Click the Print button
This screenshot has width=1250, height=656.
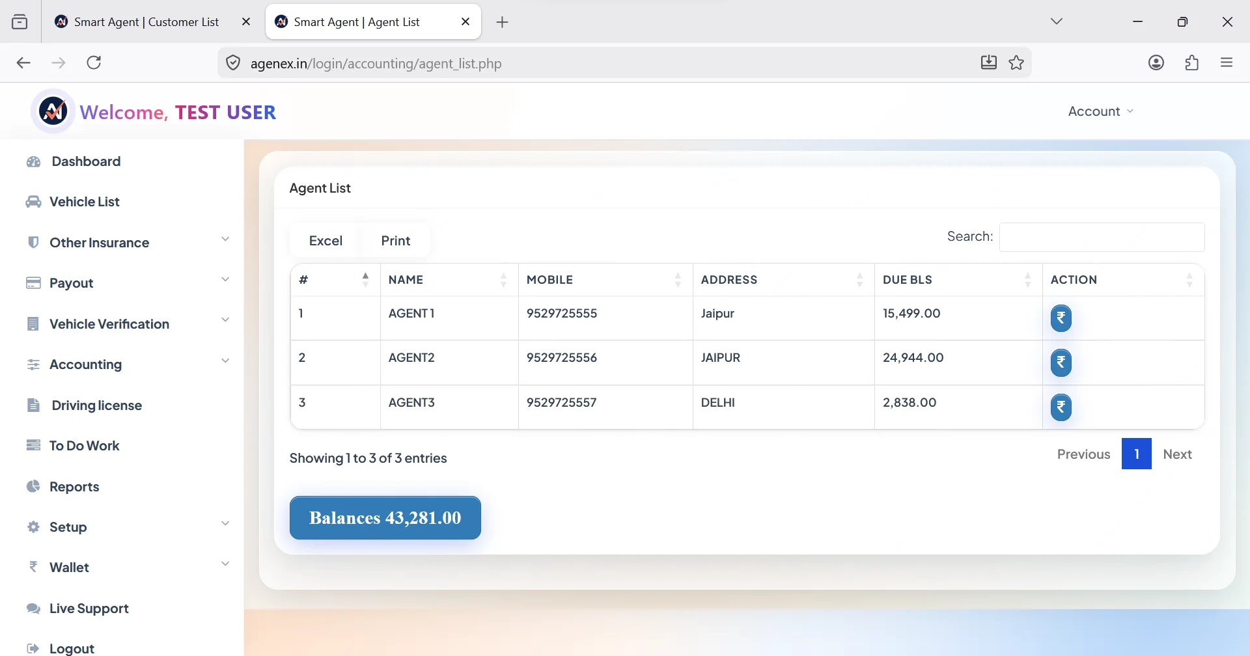396,241
